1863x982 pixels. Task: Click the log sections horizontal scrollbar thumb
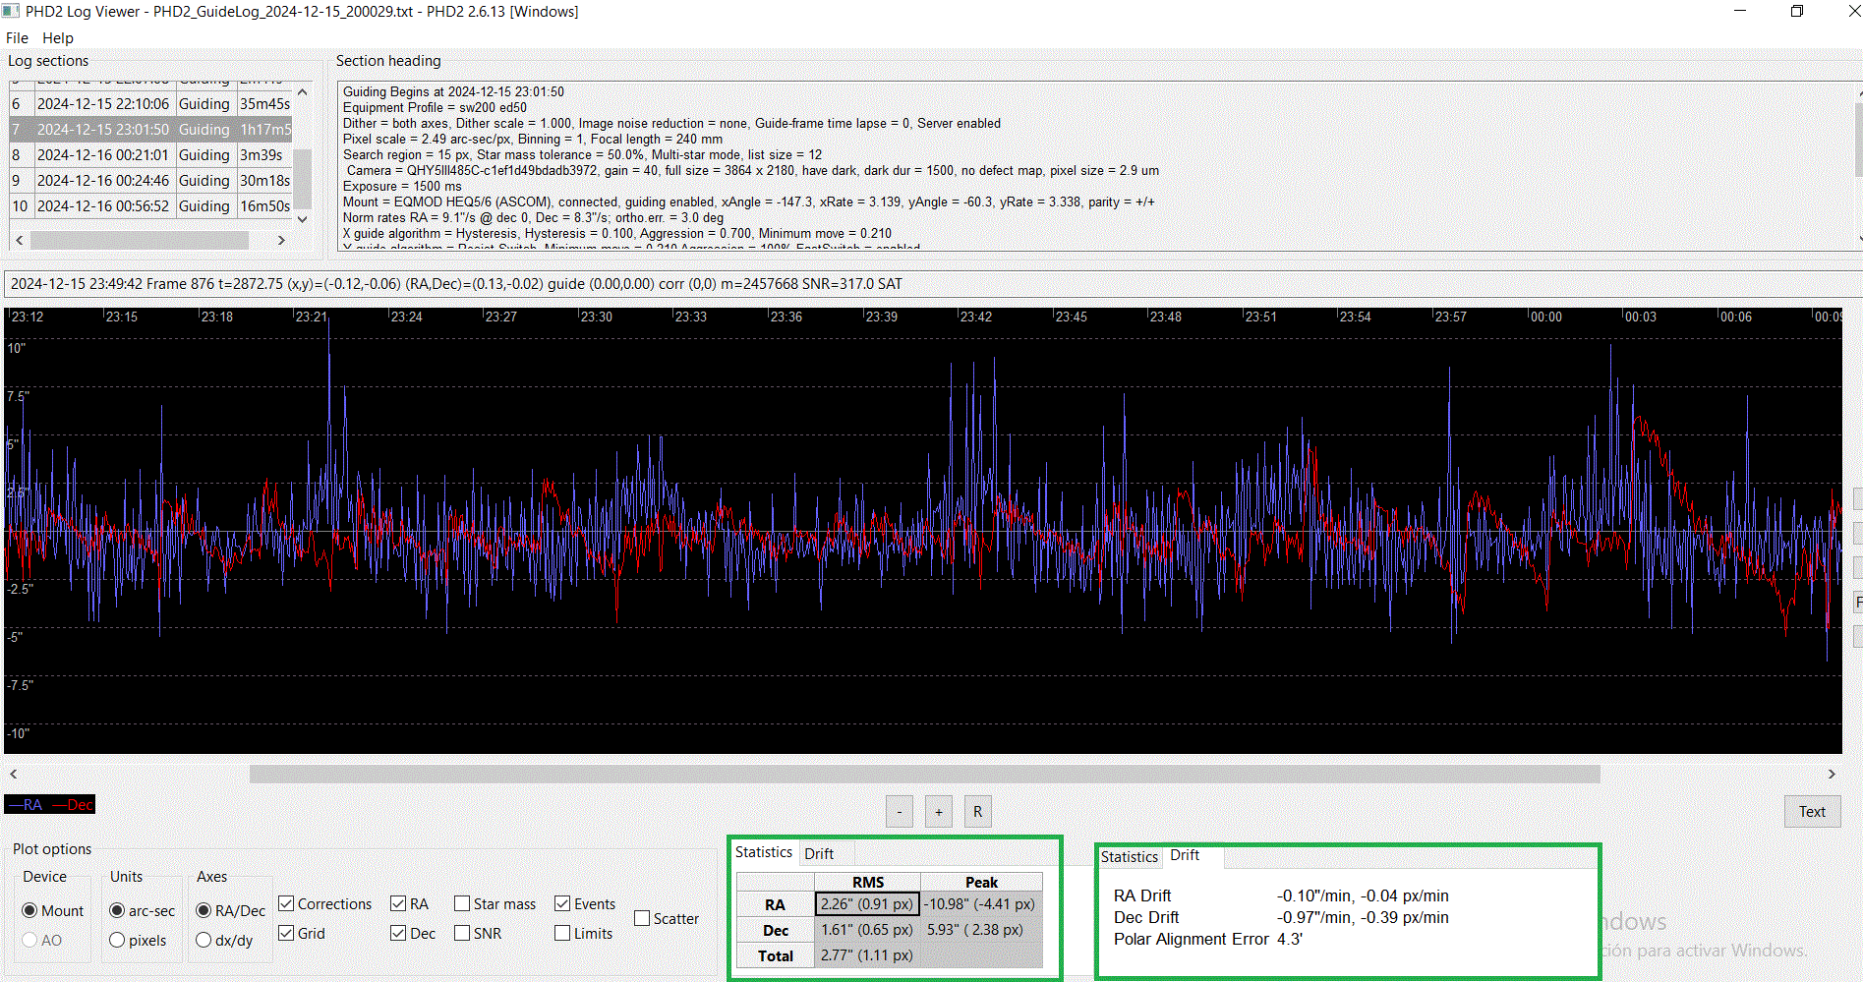tap(140, 240)
